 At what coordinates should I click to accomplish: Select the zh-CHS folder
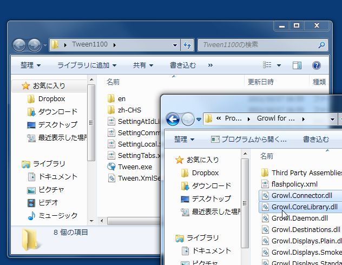(x=124, y=110)
